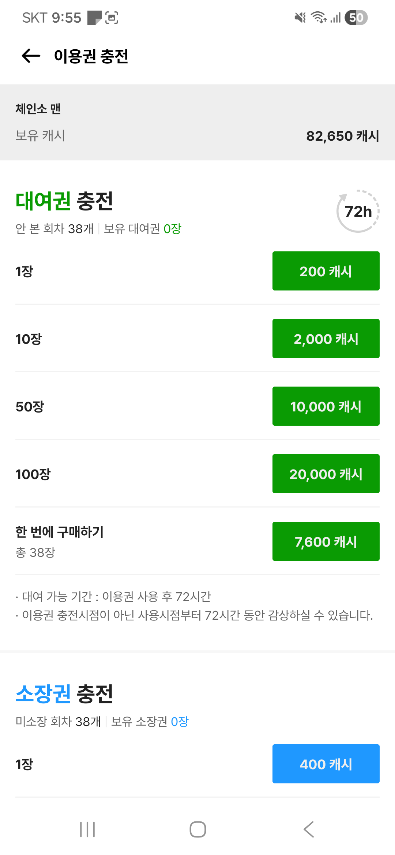
Task: Tap the Wi-Fi status icon
Action: point(319,17)
